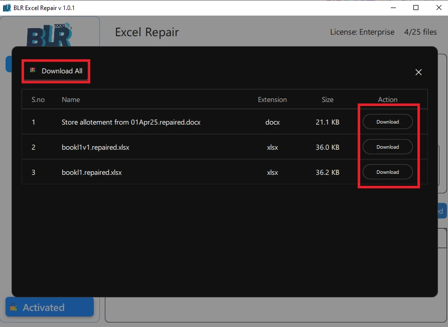The image size is (448, 327).
Task: Close the downloads dialog with the X
Action: [x=418, y=72]
